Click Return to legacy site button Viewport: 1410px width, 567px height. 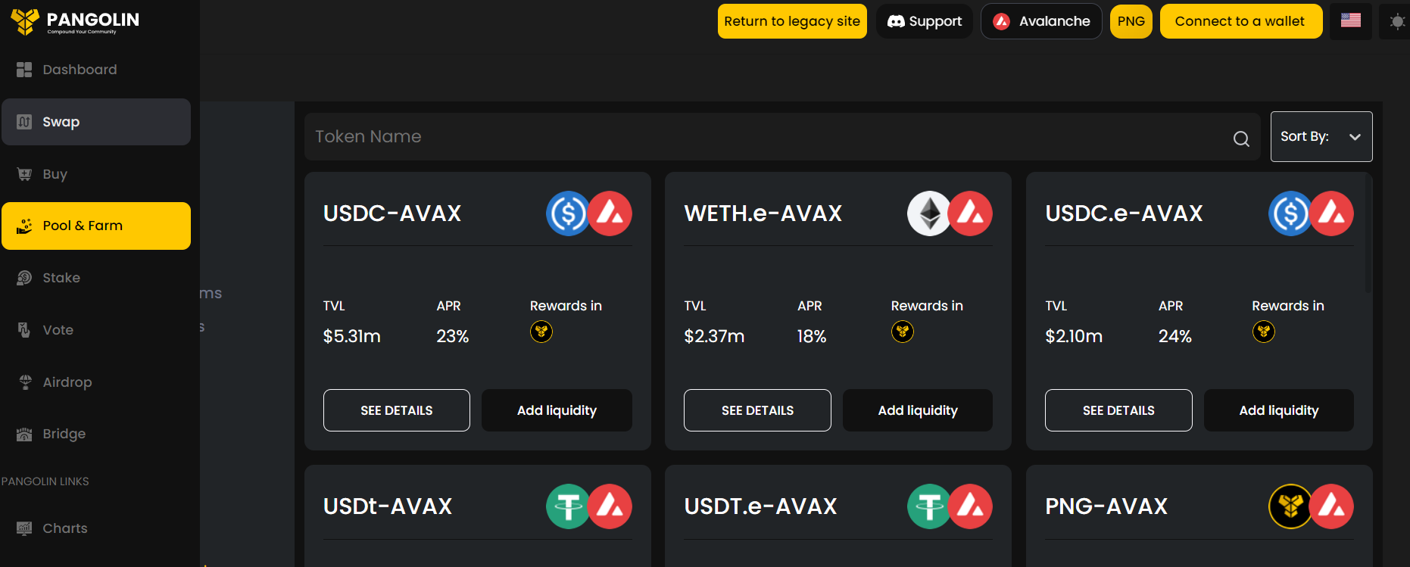tap(792, 21)
